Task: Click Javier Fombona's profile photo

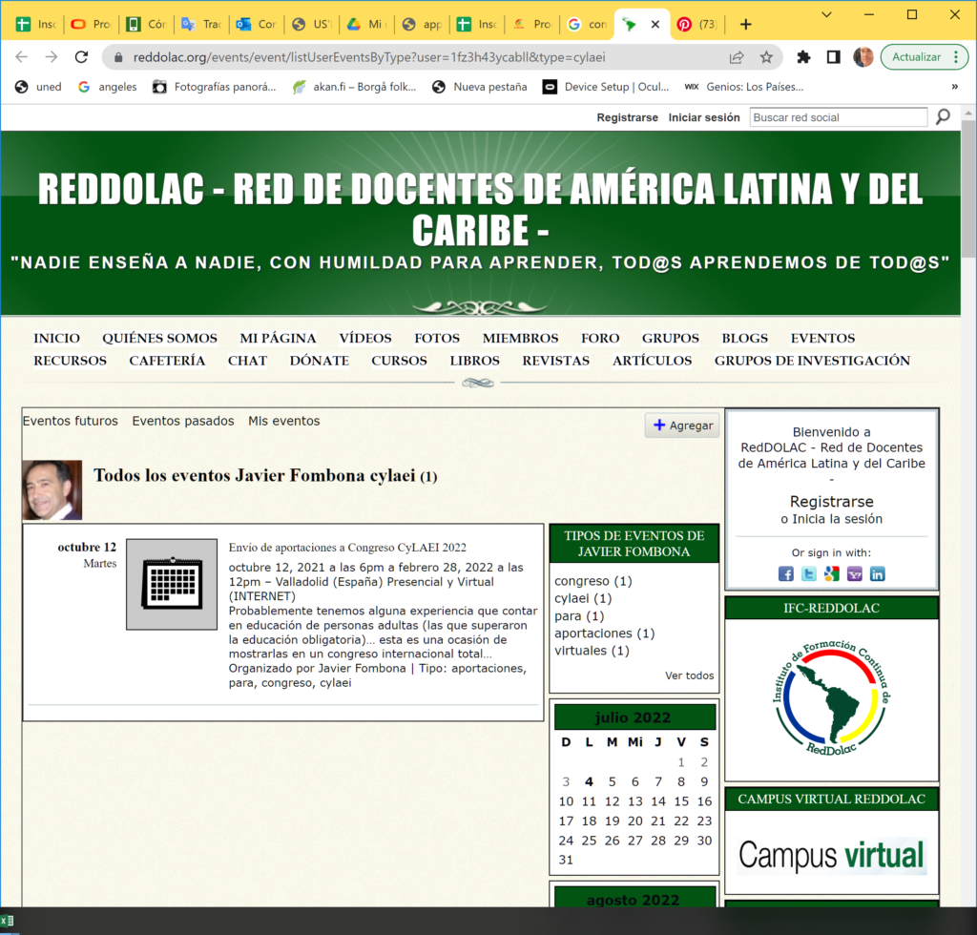Action: coord(52,490)
